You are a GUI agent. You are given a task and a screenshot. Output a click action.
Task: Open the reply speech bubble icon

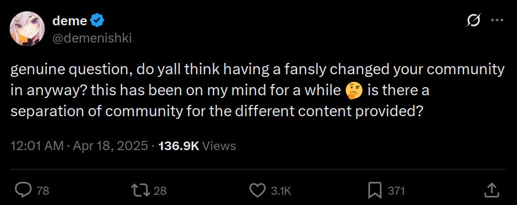pyautogui.click(x=23, y=190)
